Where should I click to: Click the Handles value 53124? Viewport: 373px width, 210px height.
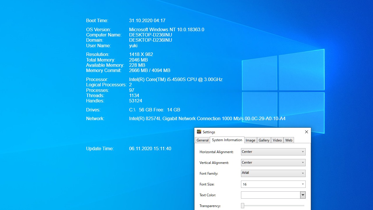pos(136,101)
